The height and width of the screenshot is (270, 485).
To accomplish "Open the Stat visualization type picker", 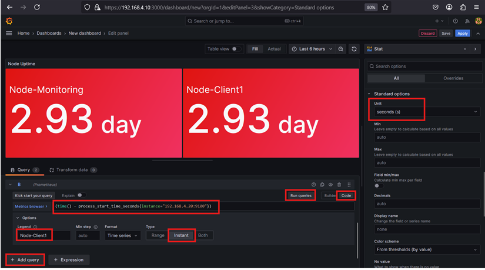I will pyautogui.click(x=416, y=49).
